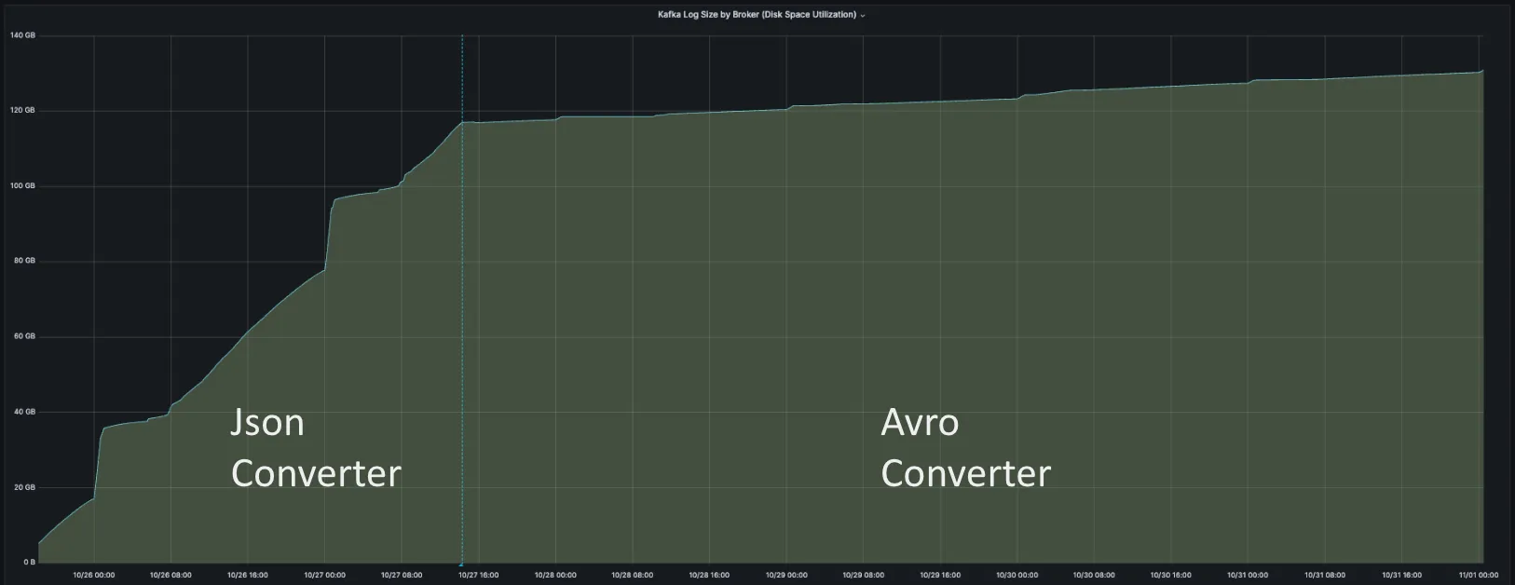Click the 10/28 16:00 time label
This screenshot has height=585, width=1515.
click(710, 575)
